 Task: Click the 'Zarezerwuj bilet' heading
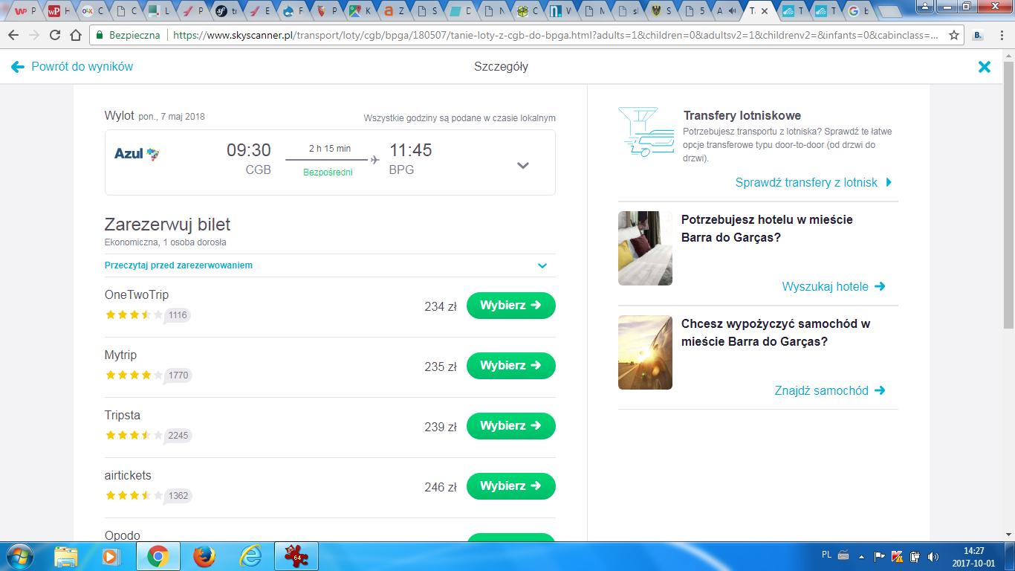click(x=168, y=225)
